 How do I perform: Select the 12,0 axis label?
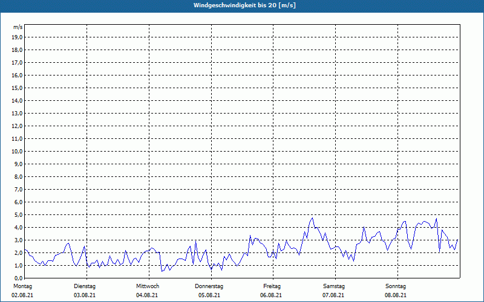pos(18,126)
